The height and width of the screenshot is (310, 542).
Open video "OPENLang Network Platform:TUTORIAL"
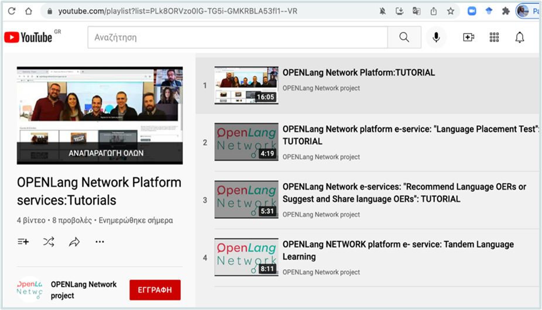359,73
